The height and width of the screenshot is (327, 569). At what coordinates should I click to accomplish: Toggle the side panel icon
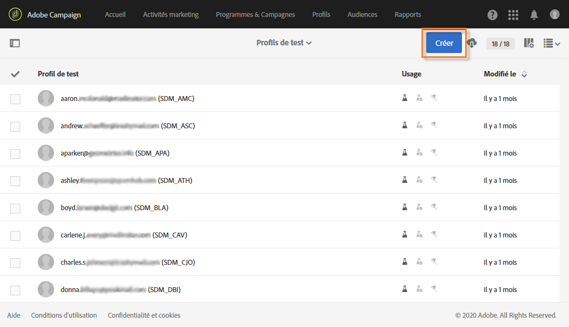pos(15,43)
